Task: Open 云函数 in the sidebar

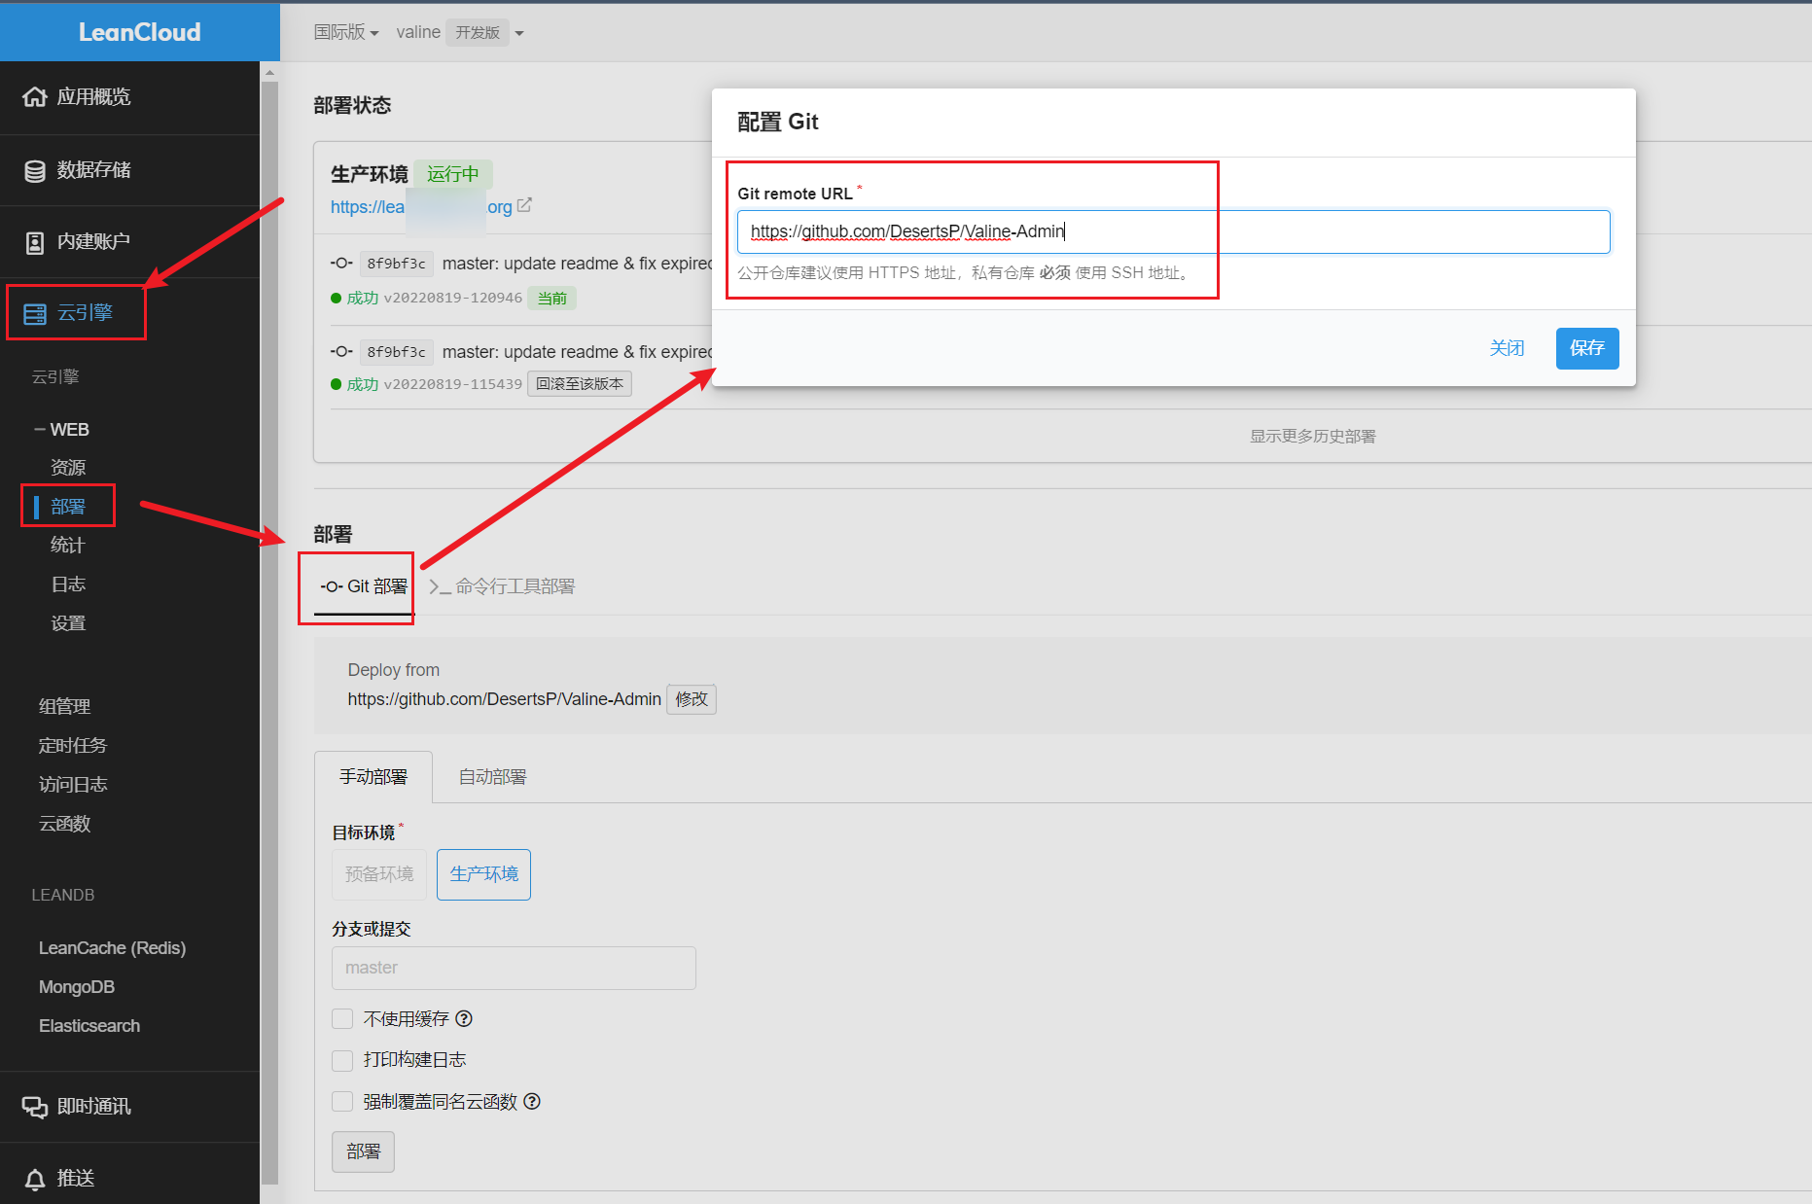Action: pyautogui.click(x=64, y=824)
